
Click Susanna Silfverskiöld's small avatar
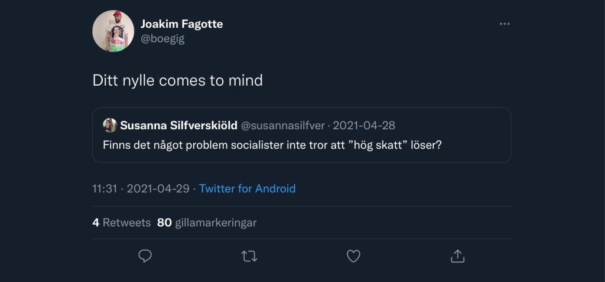coord(110,125)
